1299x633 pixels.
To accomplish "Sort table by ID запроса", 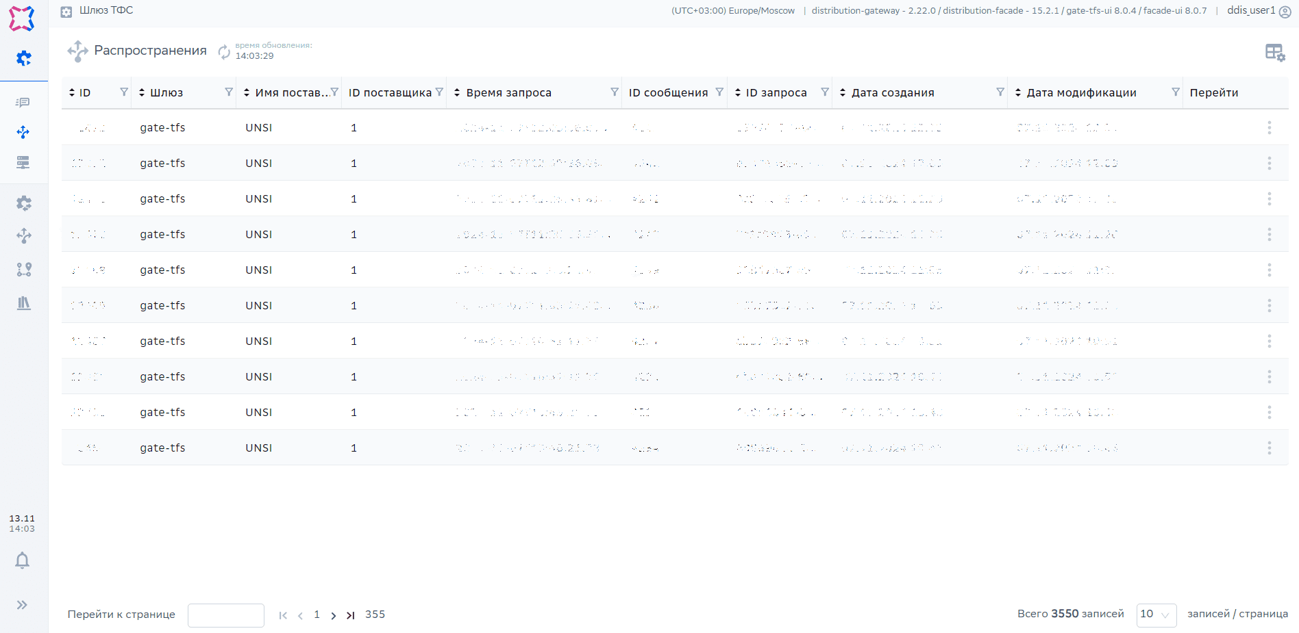I will point(738,92).
